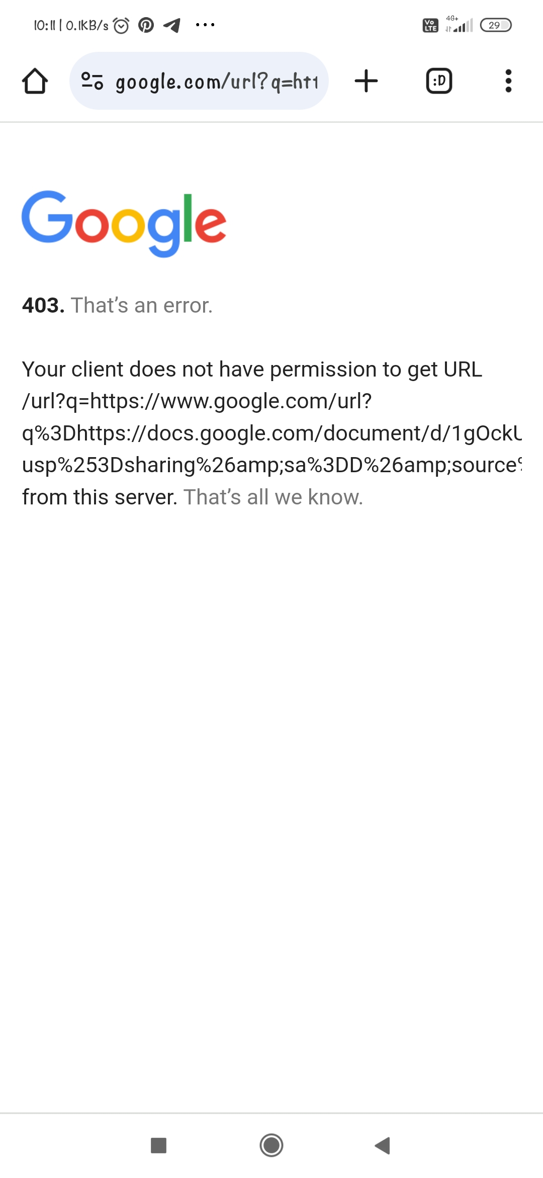Screen dimensions: 543x1178
Task: Tap the browser home icon
Action: coord(35,81)
